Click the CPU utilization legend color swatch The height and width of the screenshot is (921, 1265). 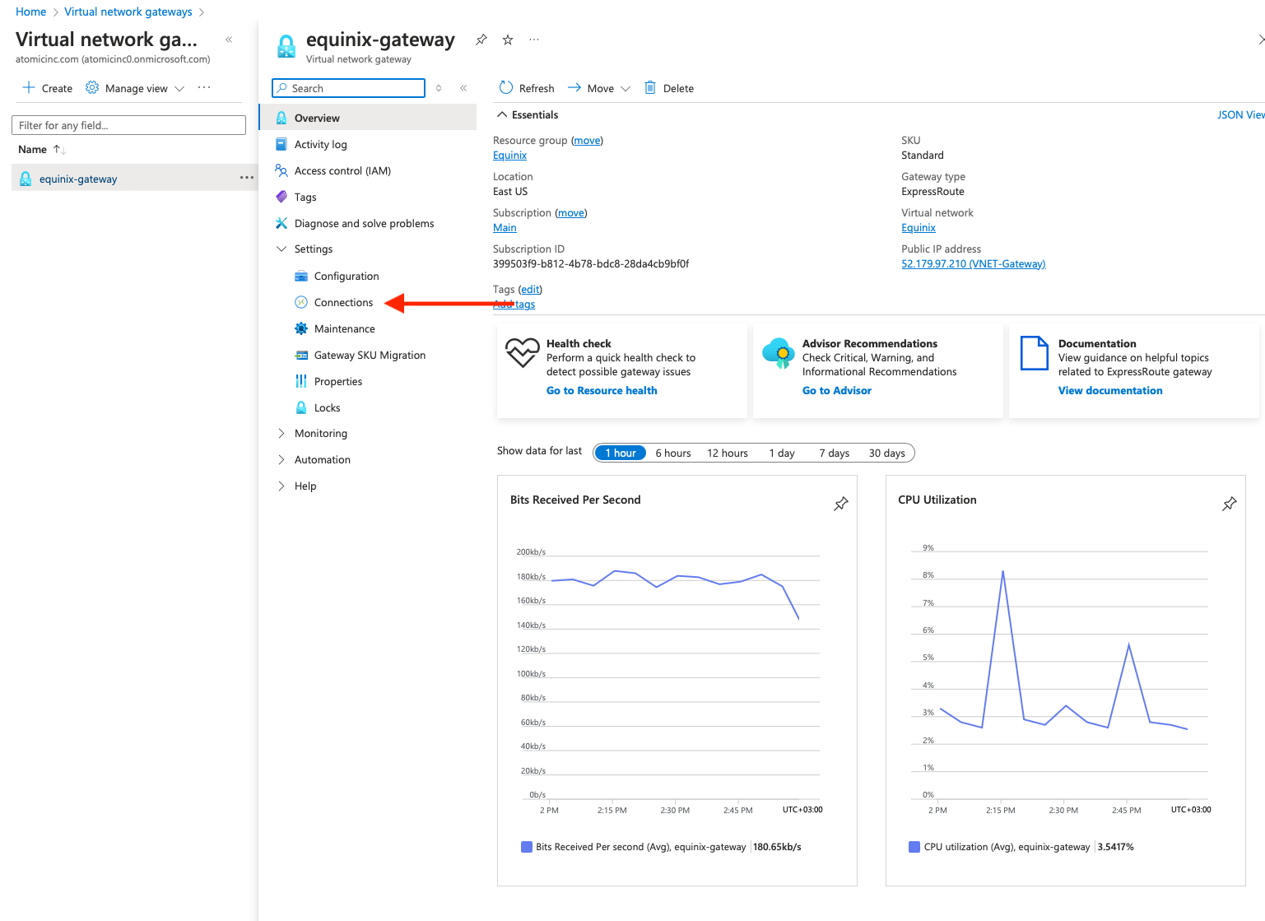tap(914, 847)
